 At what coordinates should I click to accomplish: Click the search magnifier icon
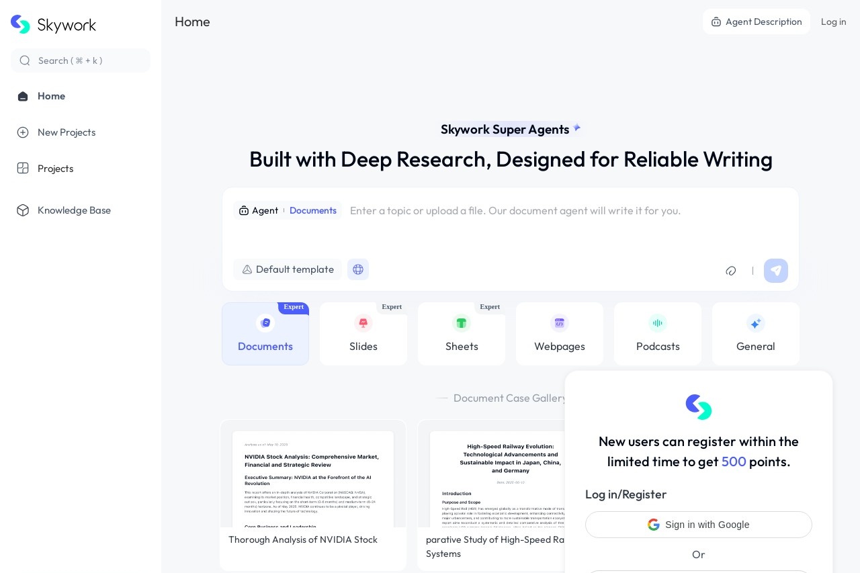25,60
